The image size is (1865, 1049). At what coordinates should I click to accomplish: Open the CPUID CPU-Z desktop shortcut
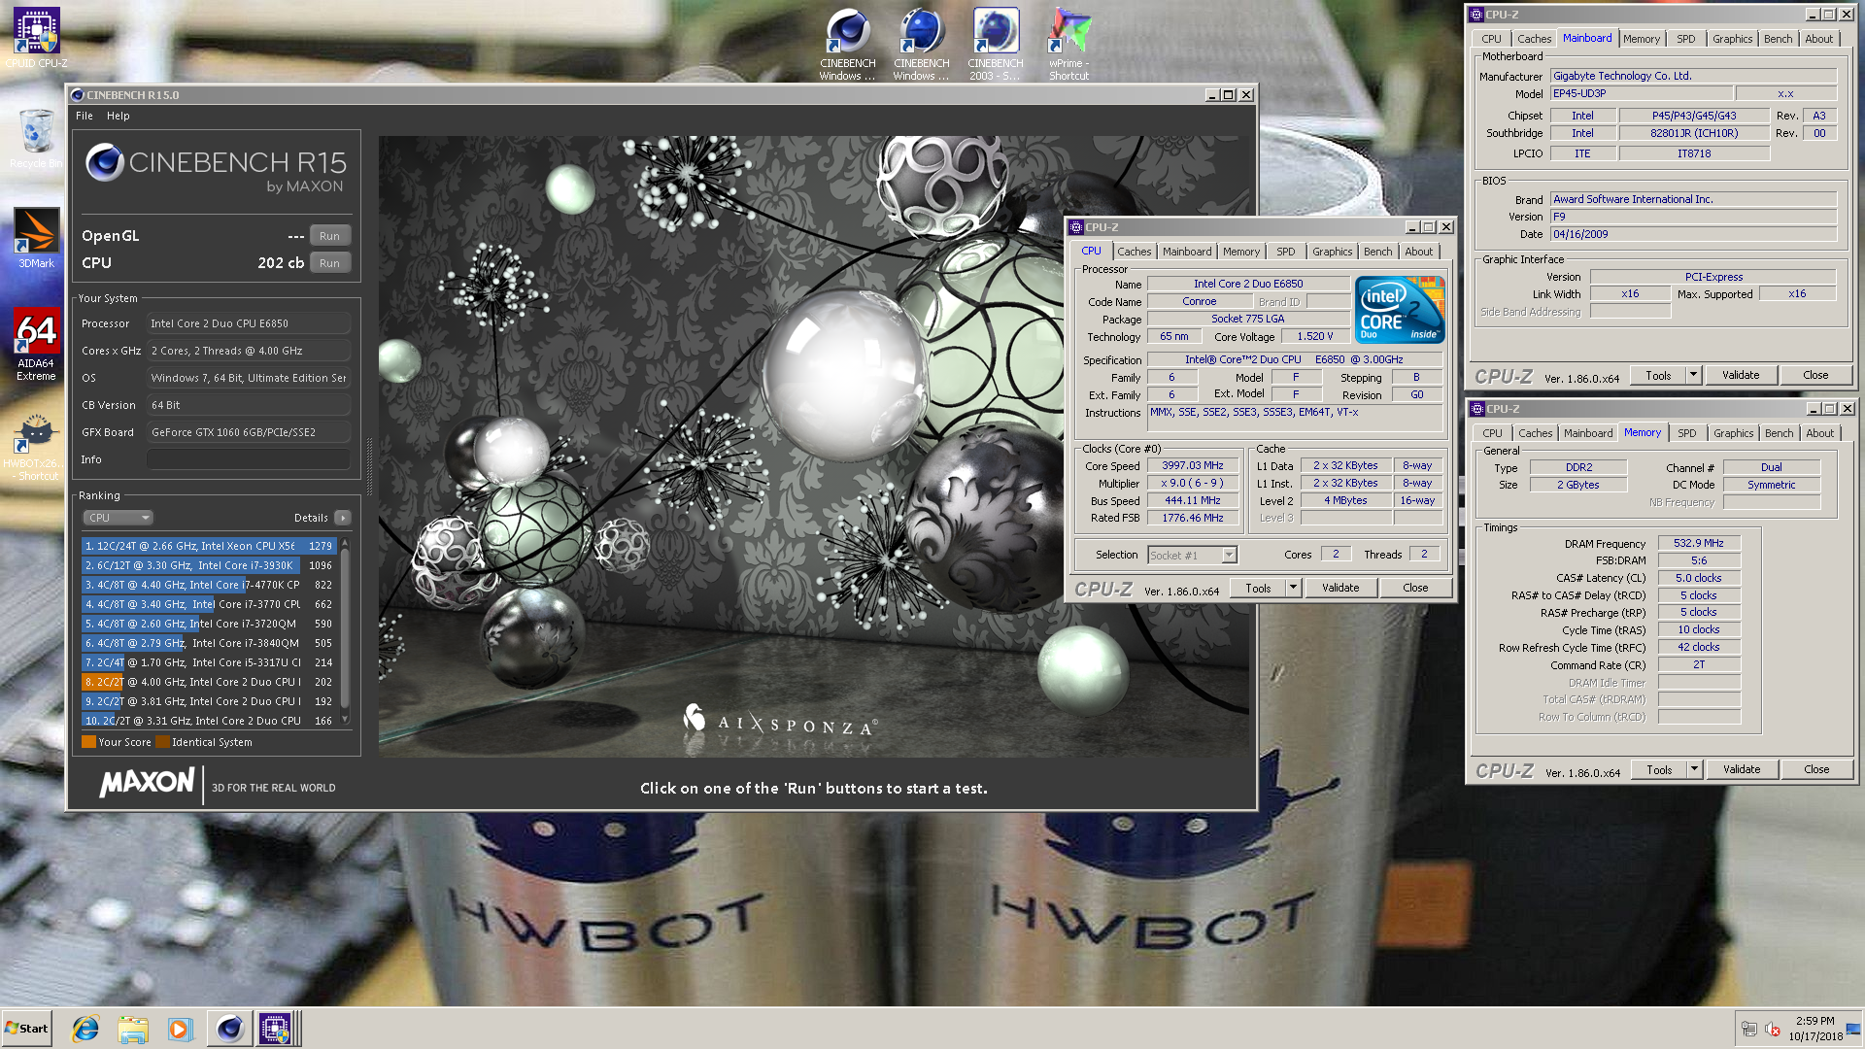coord(37,39)
